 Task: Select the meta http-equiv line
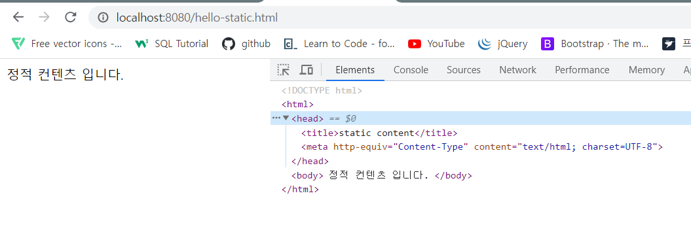pos(481,147)
